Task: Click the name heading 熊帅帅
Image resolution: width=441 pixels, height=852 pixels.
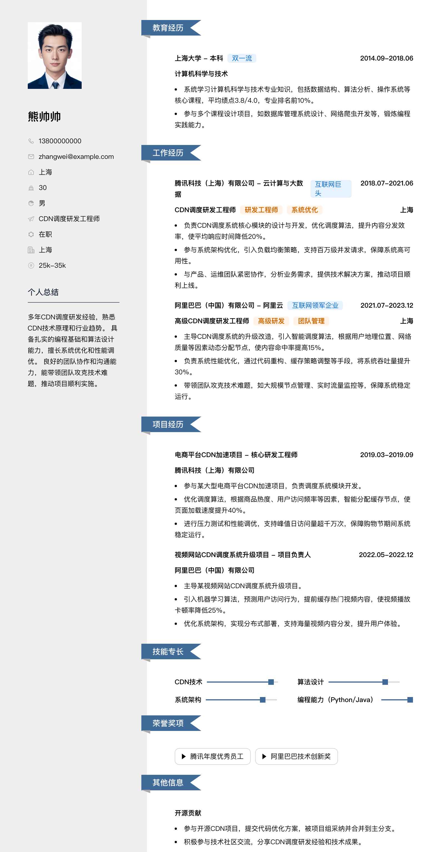Action: [44, 117]
